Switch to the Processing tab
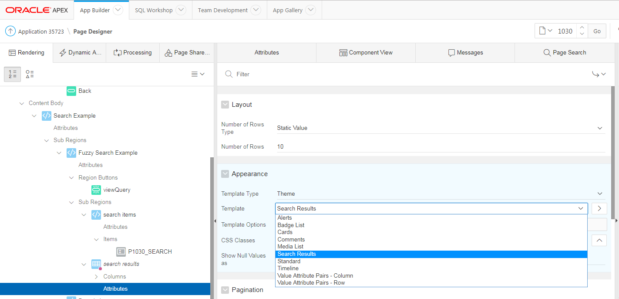This screenshot has height=299, width=619. pyautogui.click(x=133, y=52)
